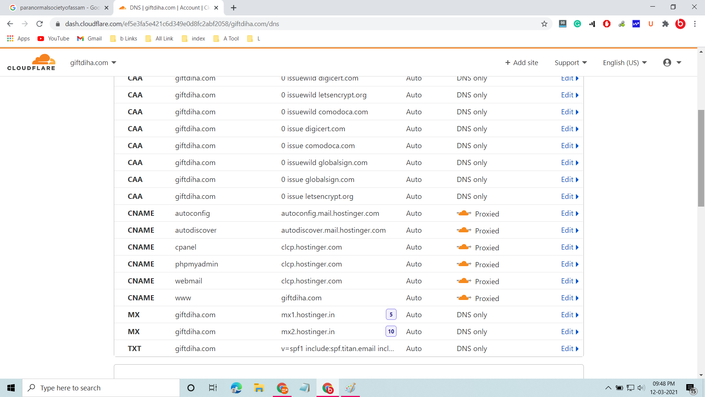Reload the current page

tap(40, 24)
